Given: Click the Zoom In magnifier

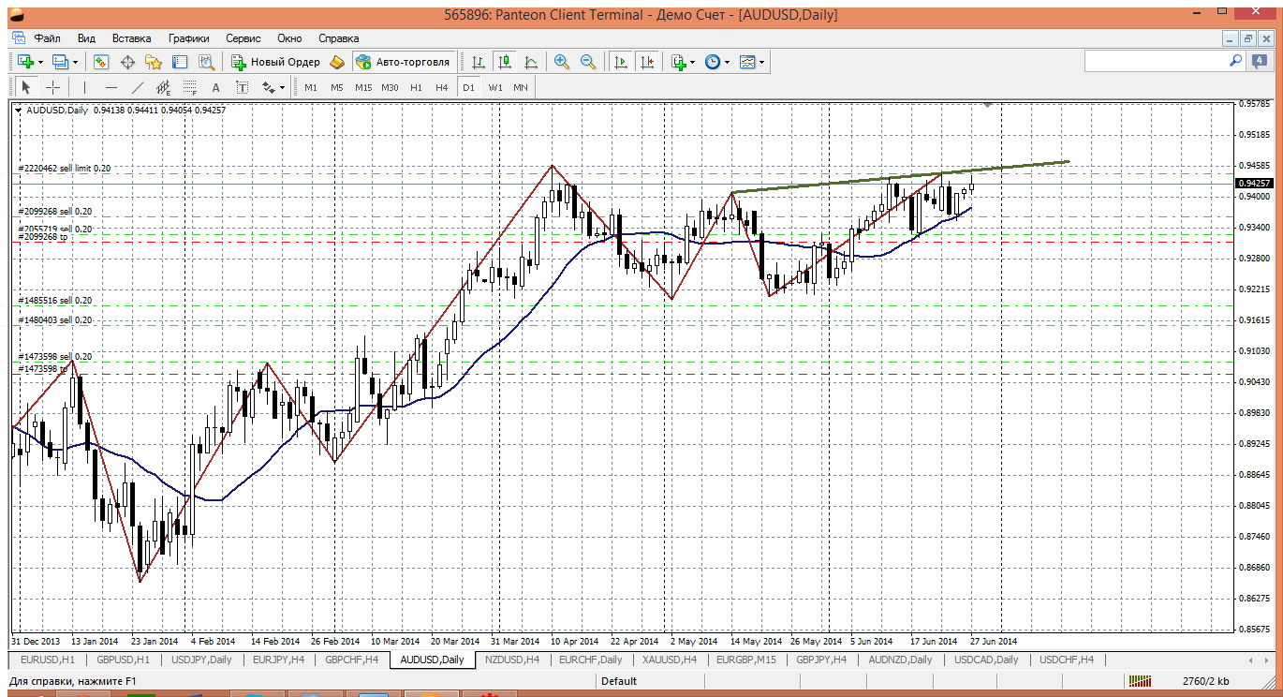Looking at the screenshot, I should click(562, 62).
